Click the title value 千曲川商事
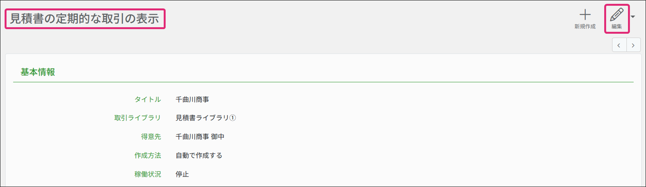This screenshot has height=187, width=646. pos(192,100)
